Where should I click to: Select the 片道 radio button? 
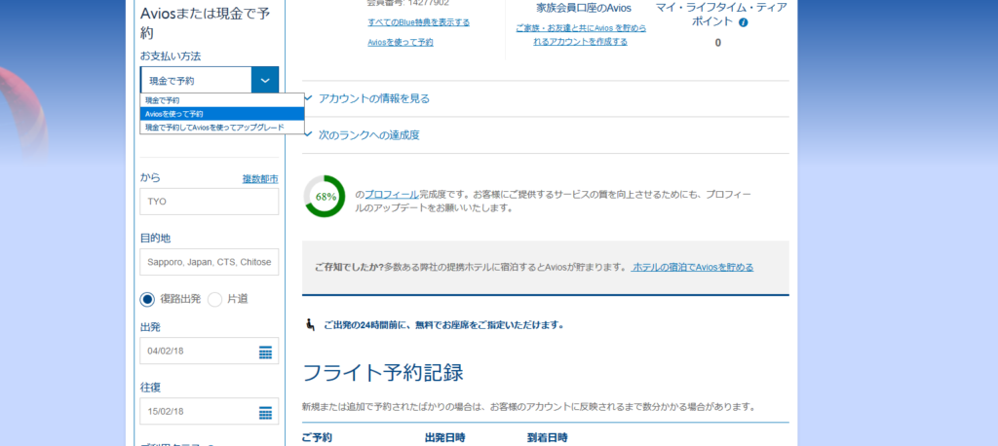coord(215,299)
